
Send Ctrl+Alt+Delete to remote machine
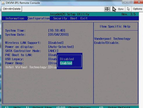point(12,9)
